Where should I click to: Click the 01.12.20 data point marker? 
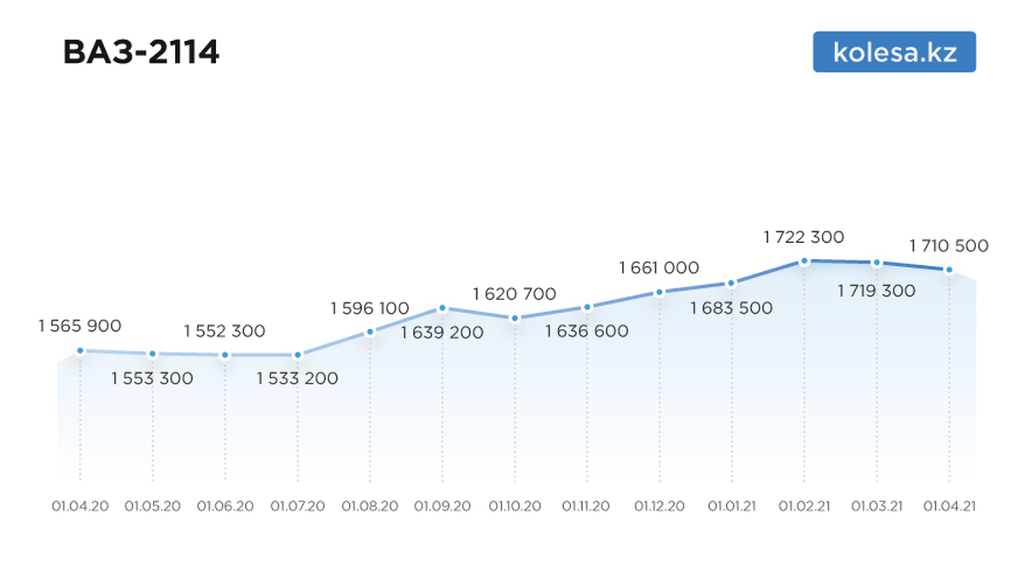659,292
